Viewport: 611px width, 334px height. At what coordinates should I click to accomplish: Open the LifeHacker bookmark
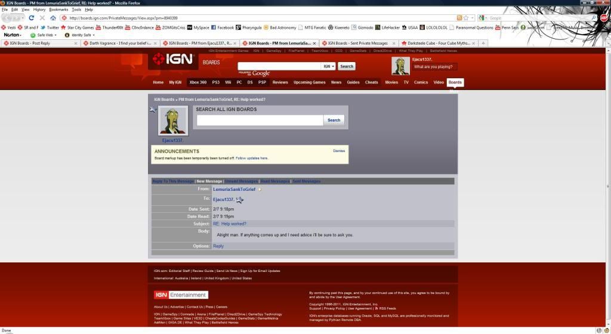[x=387, y=27]
